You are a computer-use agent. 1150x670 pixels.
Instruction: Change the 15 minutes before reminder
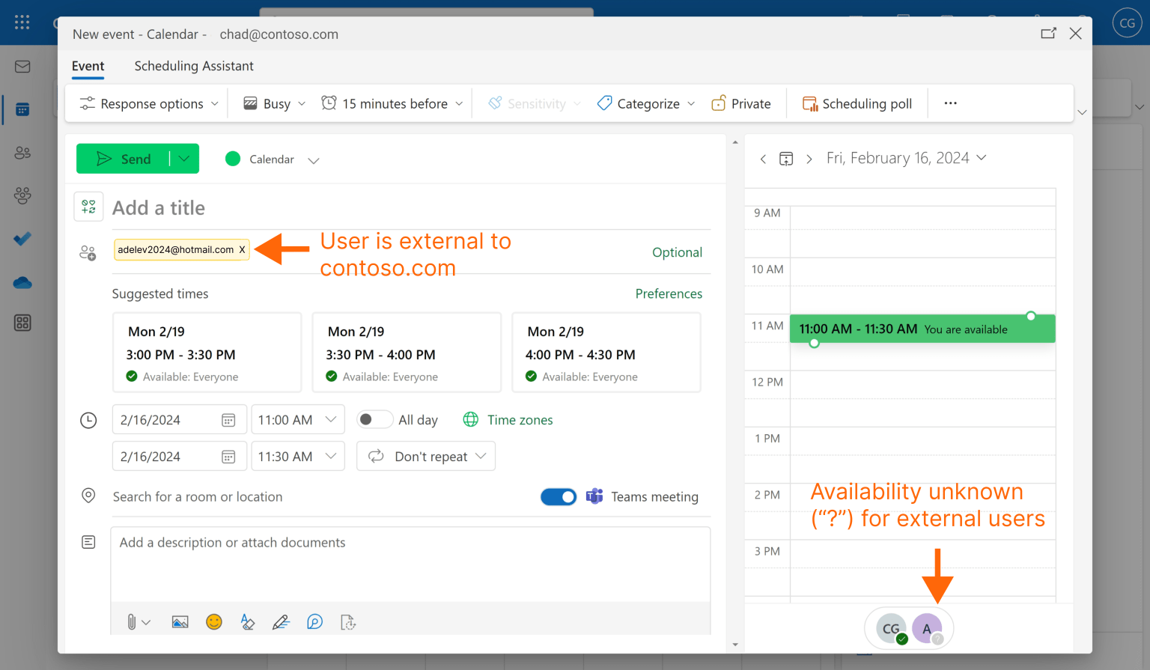point(392,103)
